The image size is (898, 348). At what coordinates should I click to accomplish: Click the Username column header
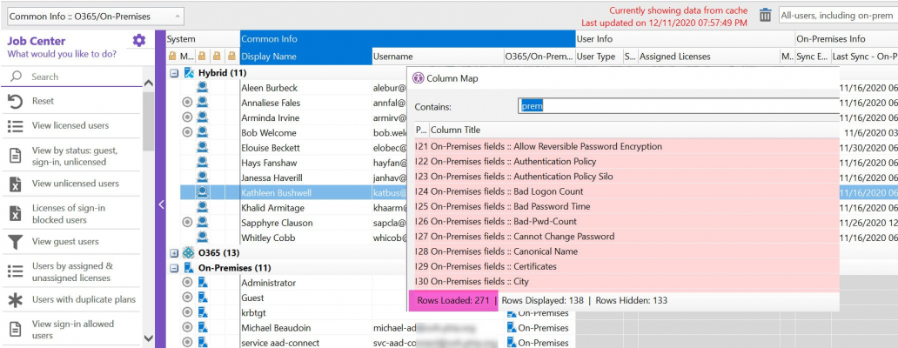coord(438,57)
